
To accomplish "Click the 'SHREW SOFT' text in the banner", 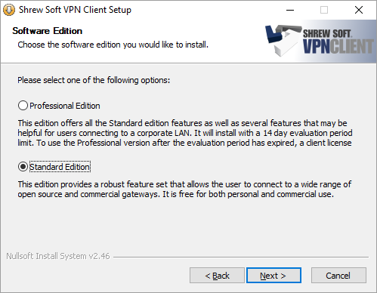I will click(x=327, y=33).
